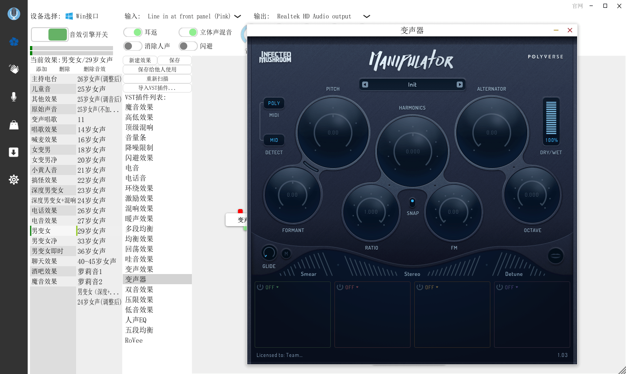626x374 pixels.
Task: Click the Harmonics knob
Action: tap(412, 151)
